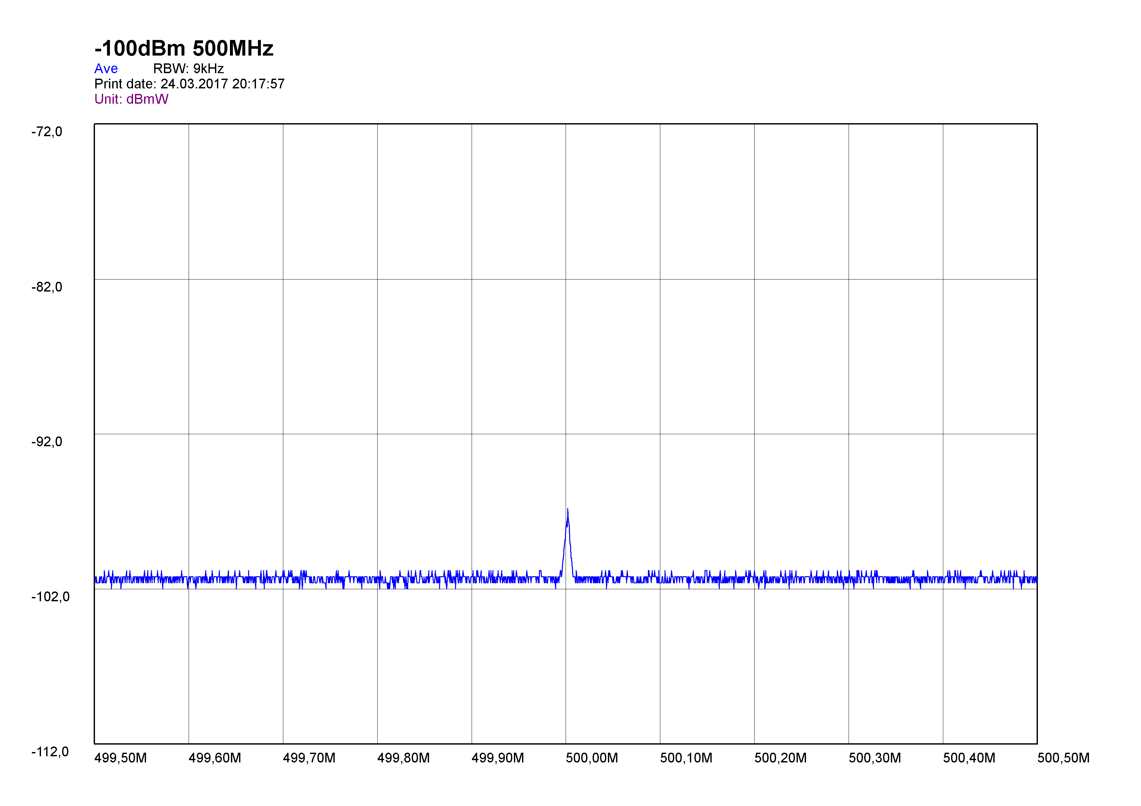Click the 500,00M x-axis label
The image size is (1141, 806).
tap(592, 758)
